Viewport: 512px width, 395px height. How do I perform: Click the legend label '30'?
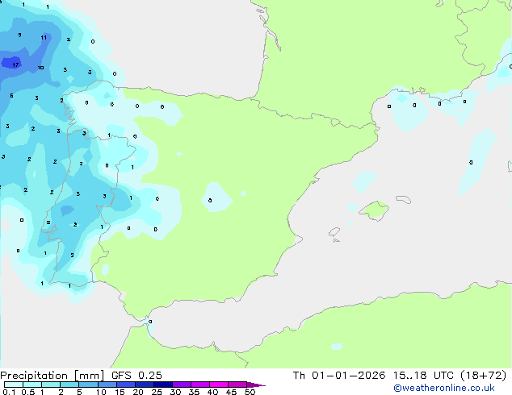click(176, 392)
